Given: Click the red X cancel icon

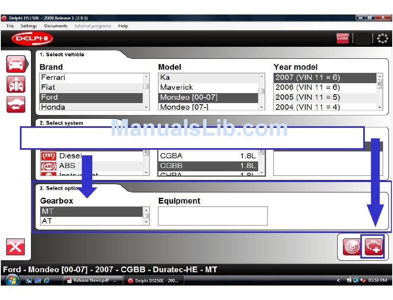Looking at the screenshot, I should [x=16, y=247].
